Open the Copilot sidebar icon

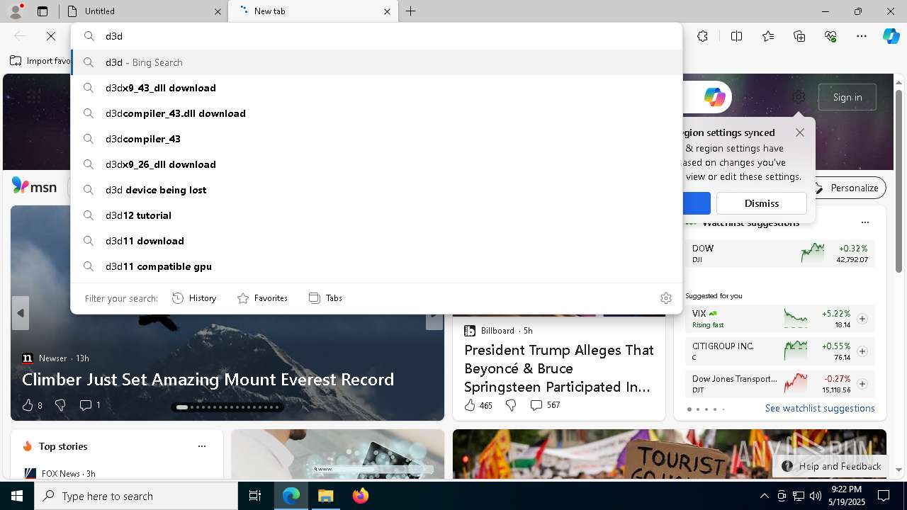[x=891, y=36]
